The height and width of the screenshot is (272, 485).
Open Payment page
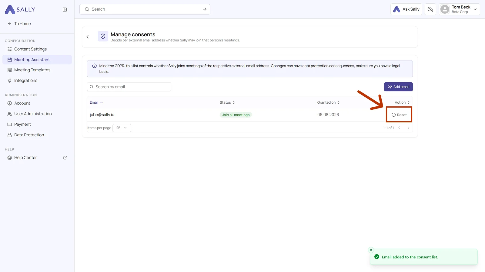tap(37, 124)
